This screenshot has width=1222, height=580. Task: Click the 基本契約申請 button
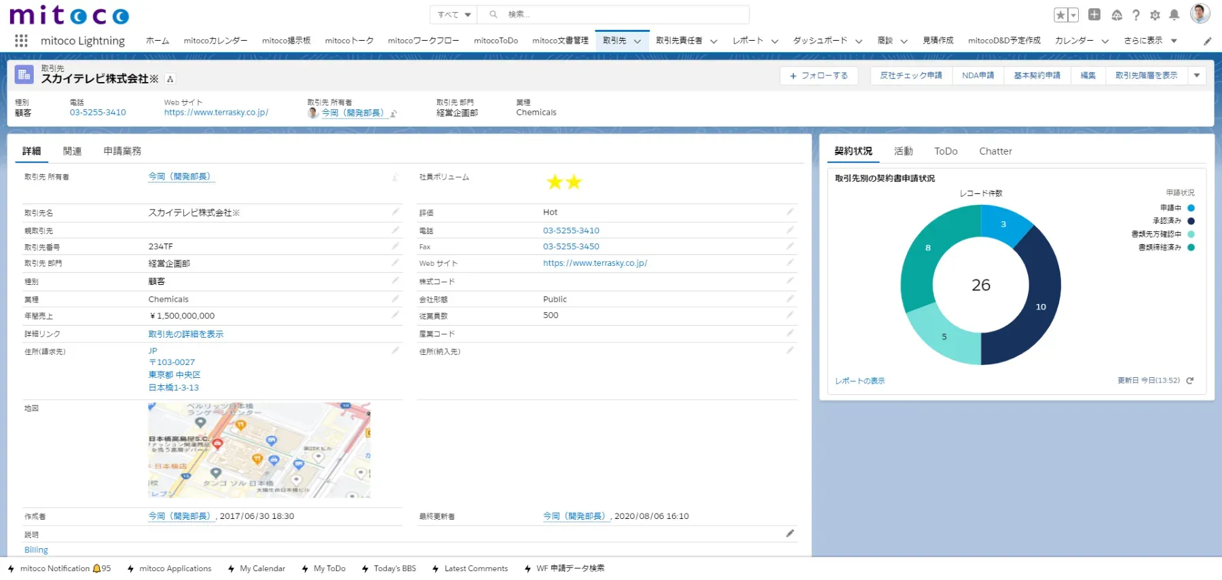click(x=1037, y=75)
